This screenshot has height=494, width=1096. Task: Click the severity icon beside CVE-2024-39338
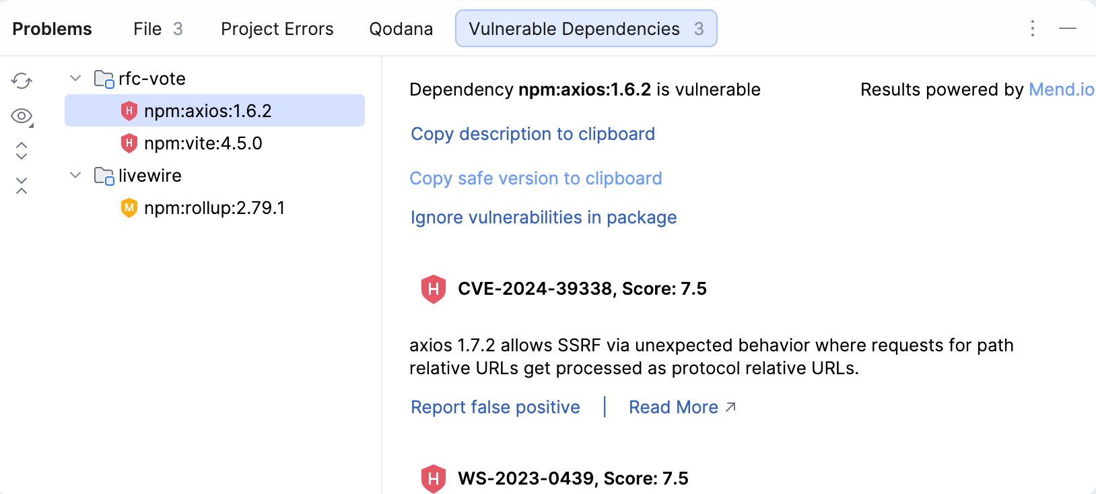tap(433, 289)
